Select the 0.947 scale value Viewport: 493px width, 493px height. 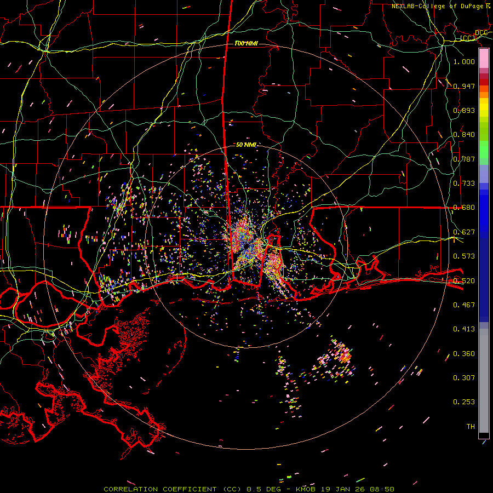tap(464, 86)
